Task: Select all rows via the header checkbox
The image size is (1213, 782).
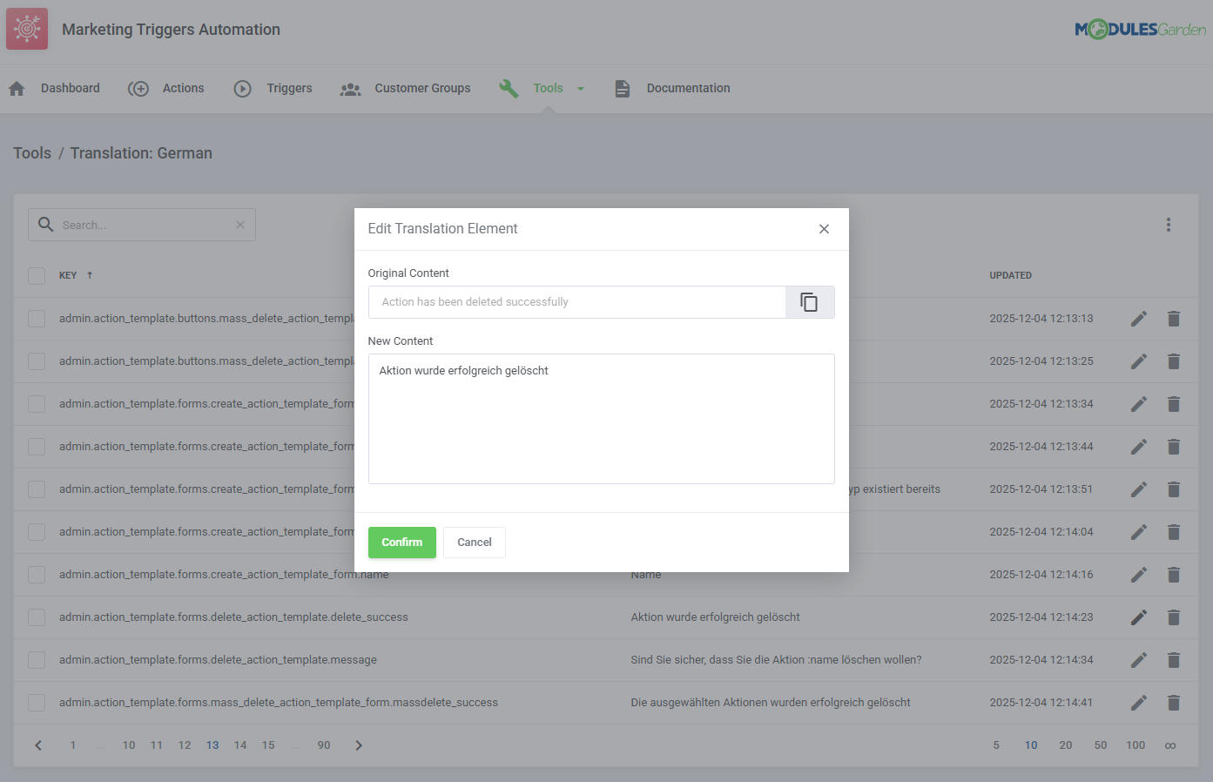Action: point(36,274)
